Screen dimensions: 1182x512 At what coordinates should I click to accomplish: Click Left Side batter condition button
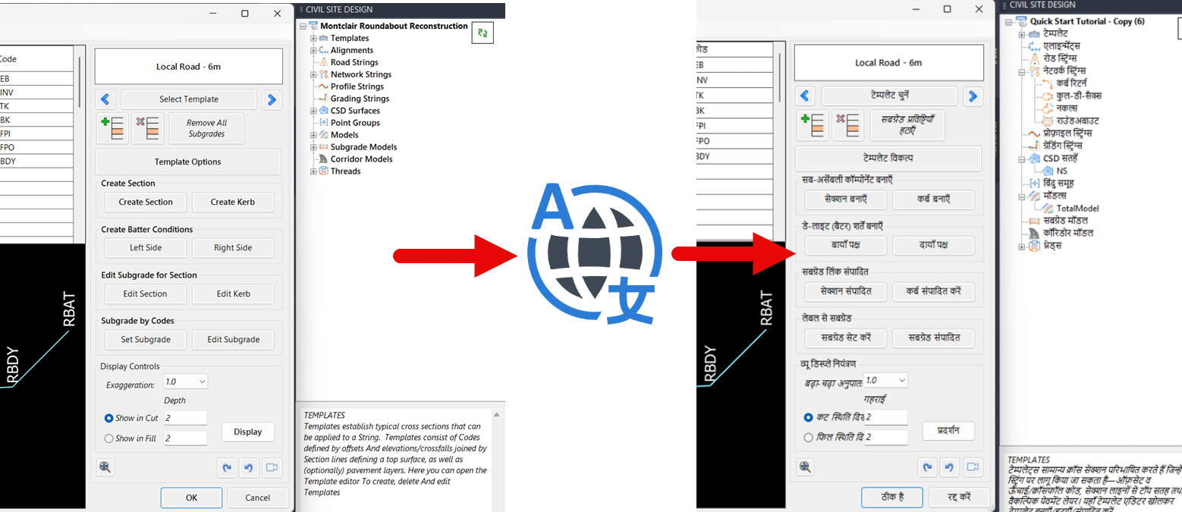146,248
